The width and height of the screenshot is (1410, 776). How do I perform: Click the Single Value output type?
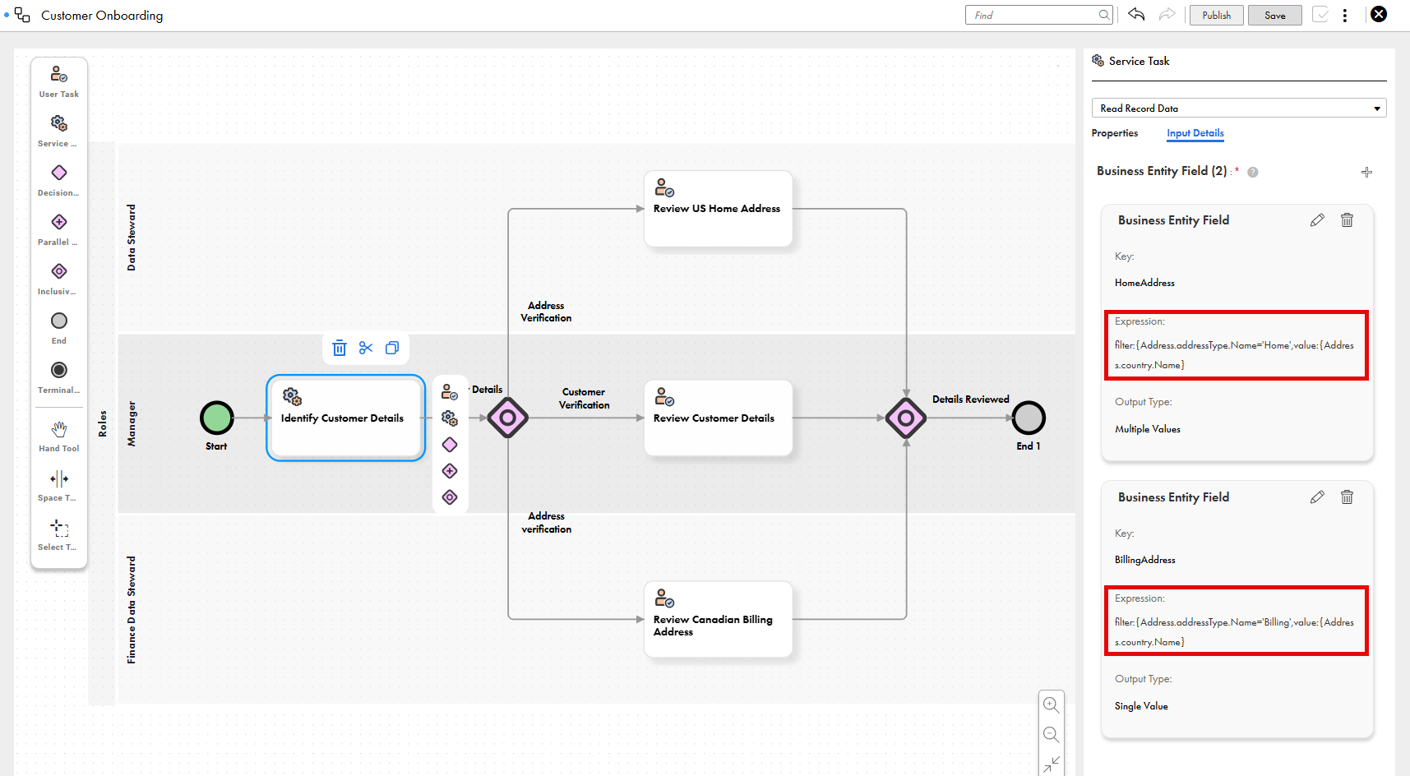(1141, 706)
